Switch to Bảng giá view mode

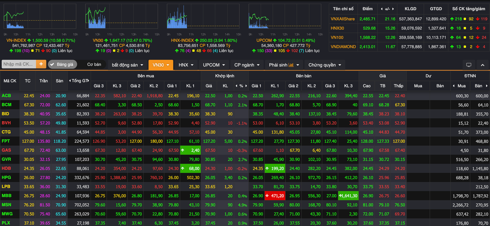[62, 65]
